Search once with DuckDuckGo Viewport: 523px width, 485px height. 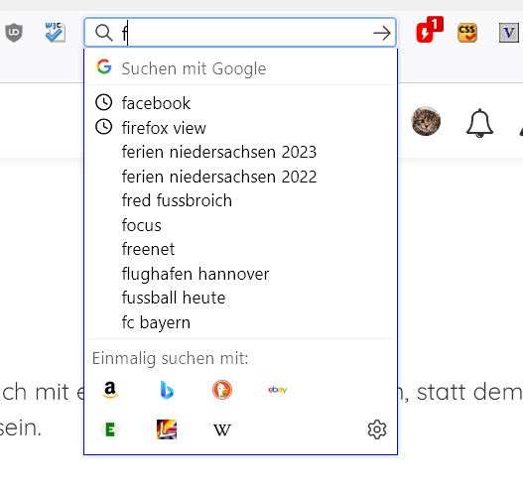(x=222, y=390)
